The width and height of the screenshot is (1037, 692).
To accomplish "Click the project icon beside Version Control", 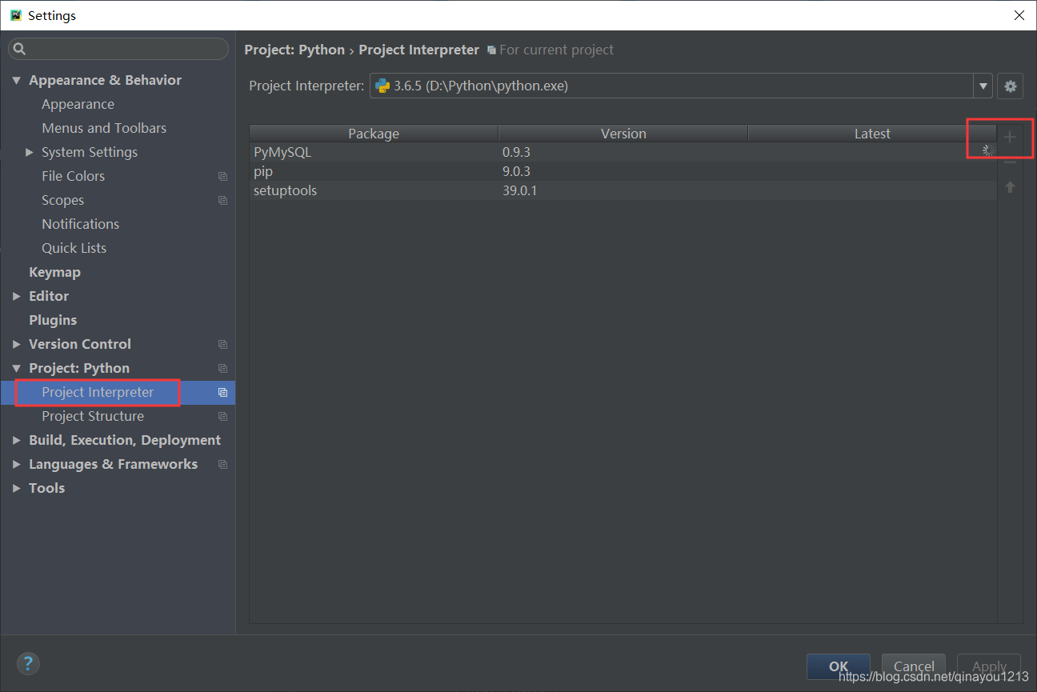I will [x=222, y=344].
